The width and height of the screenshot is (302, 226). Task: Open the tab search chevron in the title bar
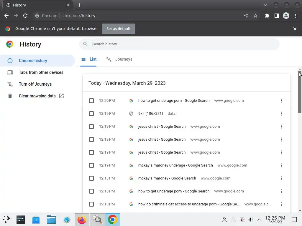[265, 5]
